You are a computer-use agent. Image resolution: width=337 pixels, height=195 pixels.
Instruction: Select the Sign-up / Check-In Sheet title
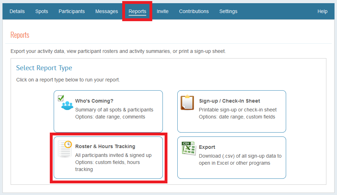[230, 101]
